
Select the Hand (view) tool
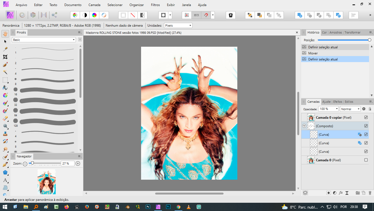(x=5, y=34)
